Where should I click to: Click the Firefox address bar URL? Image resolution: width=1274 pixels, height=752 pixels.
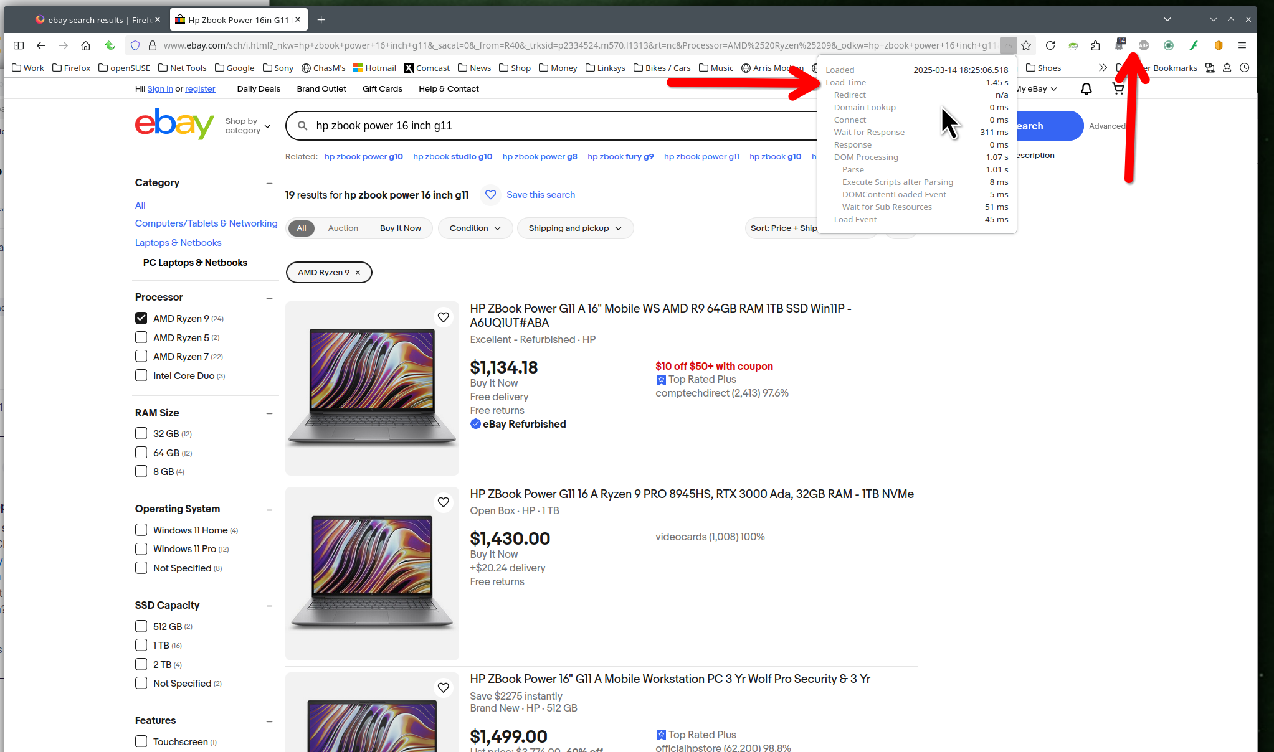[x=579, y=45]
